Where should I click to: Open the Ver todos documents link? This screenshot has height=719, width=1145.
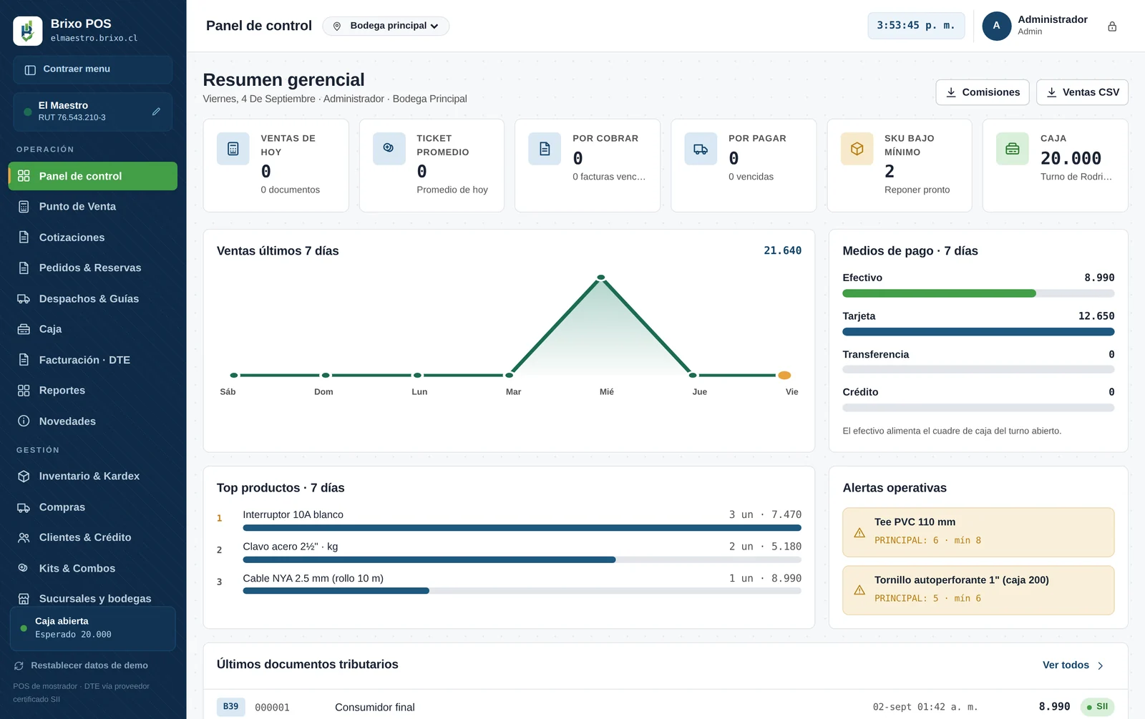1073,665
